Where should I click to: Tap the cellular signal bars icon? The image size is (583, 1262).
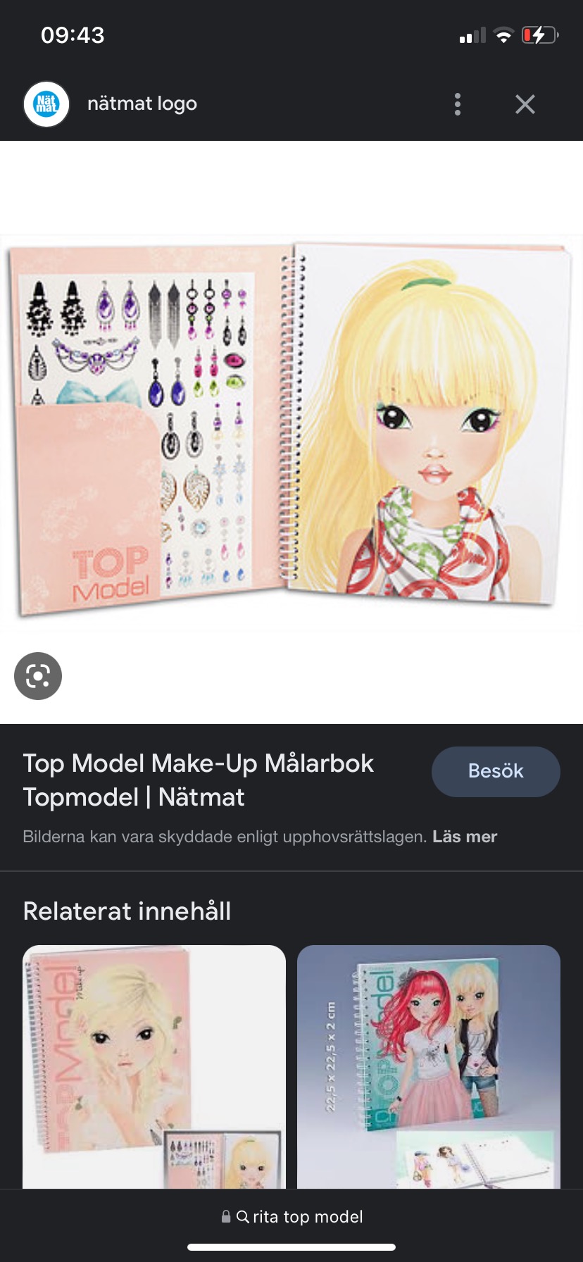pos(472,35)
